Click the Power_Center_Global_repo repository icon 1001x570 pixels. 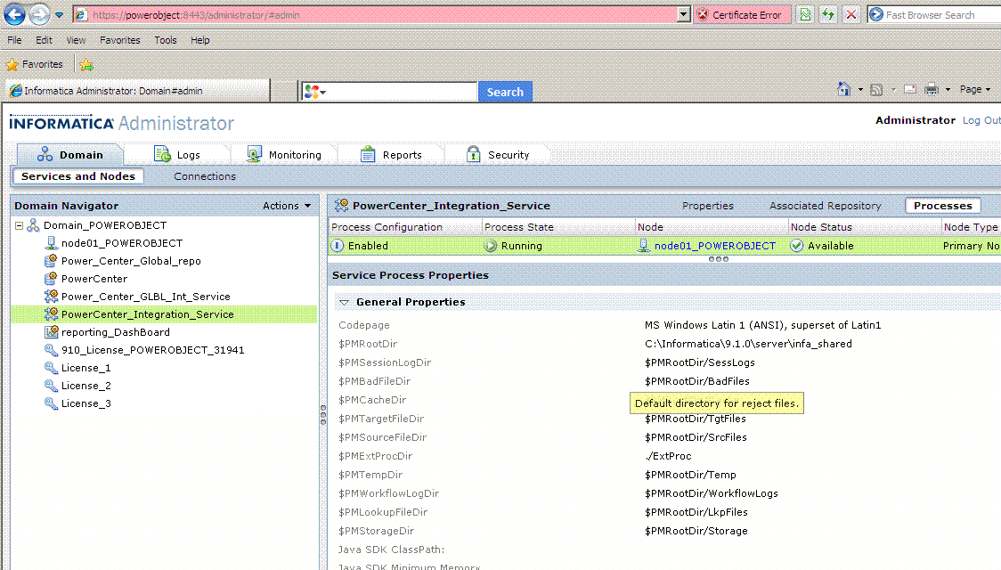coord(49,260)
